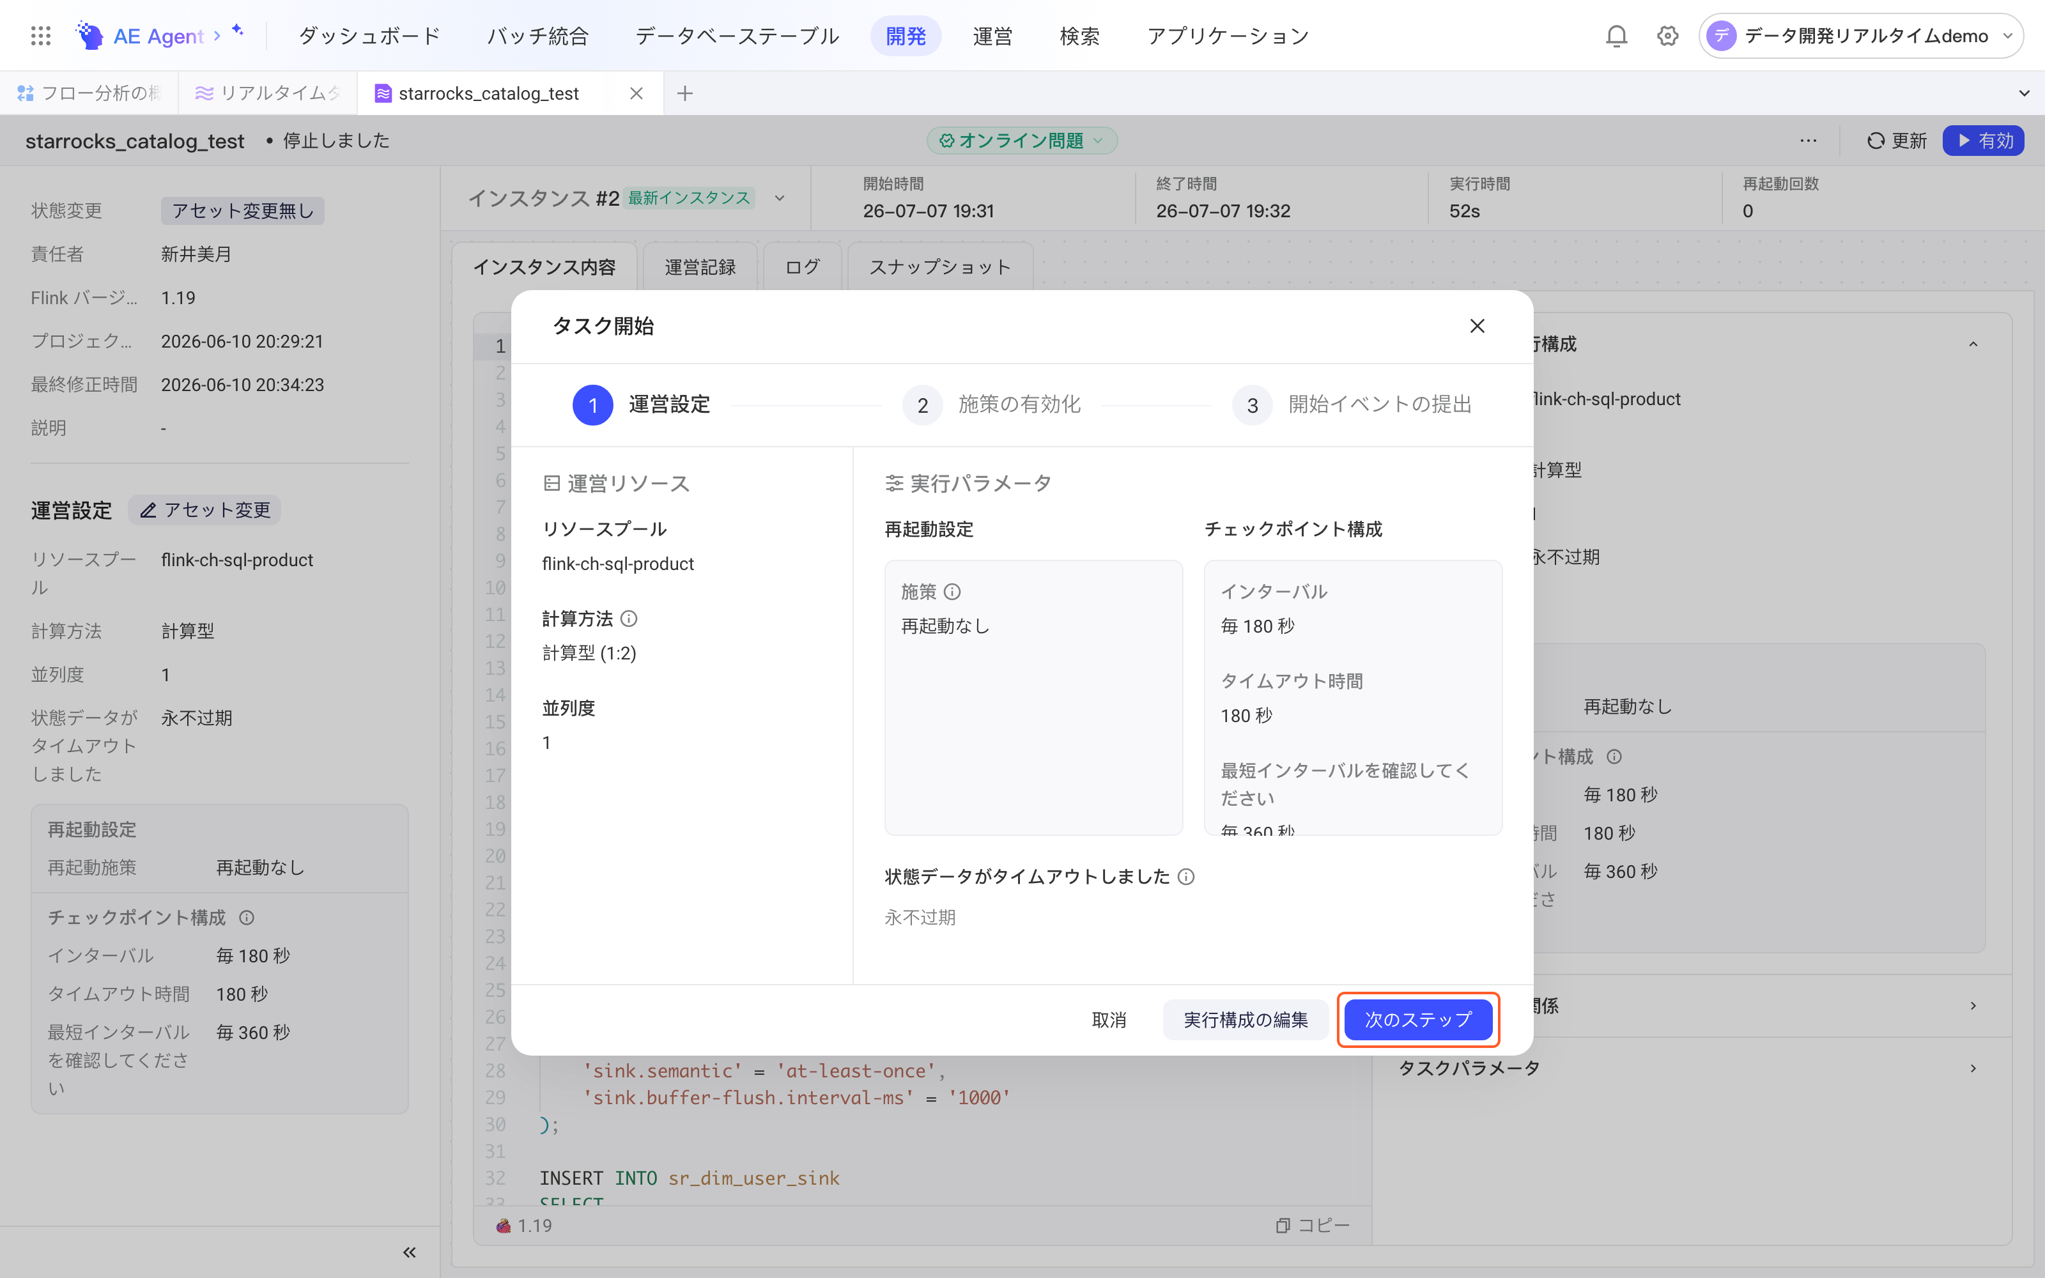Switch to the スナップショット tab
Image resolution: width=2045 pixels, height=1278 pixels.
939,267
